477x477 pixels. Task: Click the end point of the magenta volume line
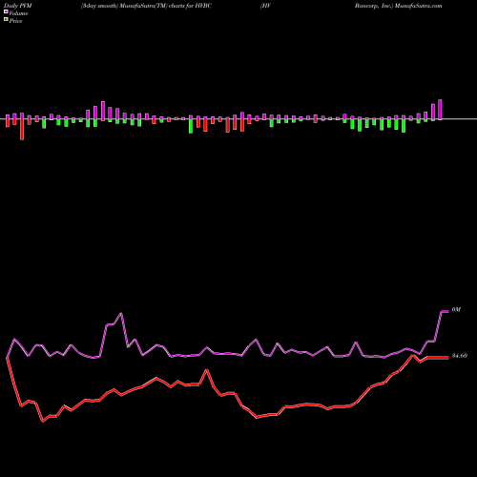coord(447,311)
